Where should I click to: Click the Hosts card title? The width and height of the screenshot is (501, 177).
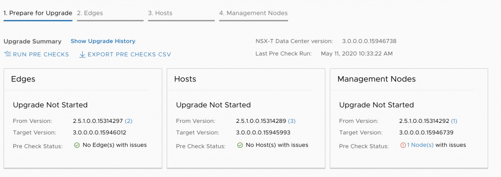click(x=185, y=79)
